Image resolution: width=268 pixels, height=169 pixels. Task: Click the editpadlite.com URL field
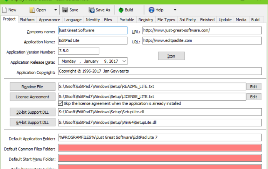pyautogui.click(x=202, y=41)
